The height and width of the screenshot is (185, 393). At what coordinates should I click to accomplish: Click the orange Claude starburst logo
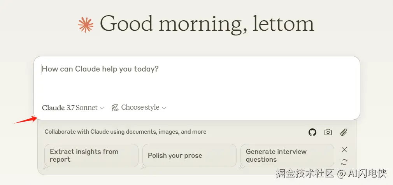point(86,24)
